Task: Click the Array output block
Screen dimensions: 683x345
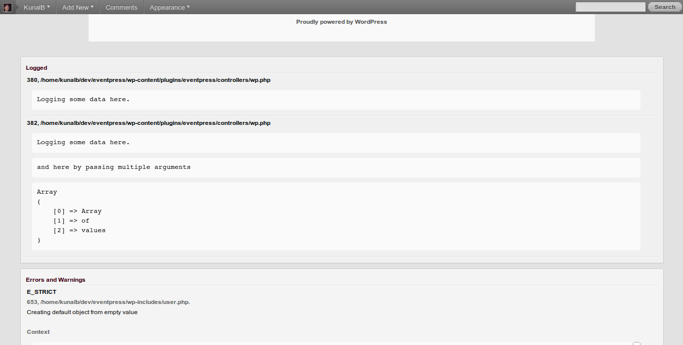Action: coord(336,217)
